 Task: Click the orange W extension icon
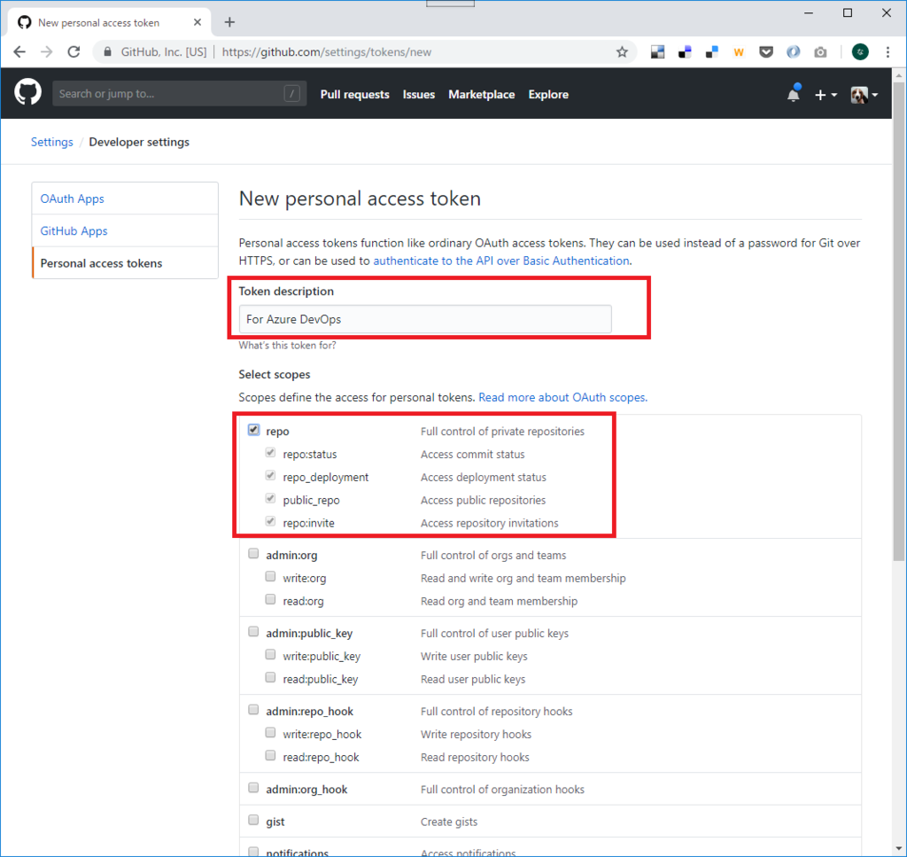(x=739, y=52)
